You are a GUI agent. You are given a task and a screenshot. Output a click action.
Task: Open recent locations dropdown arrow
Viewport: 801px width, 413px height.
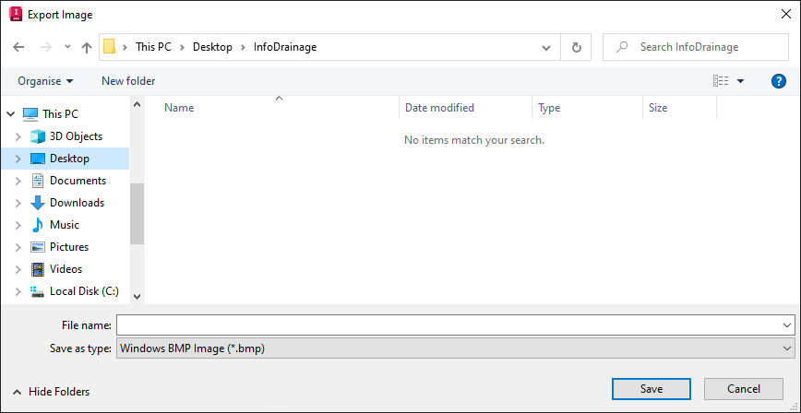click(67, 47)
